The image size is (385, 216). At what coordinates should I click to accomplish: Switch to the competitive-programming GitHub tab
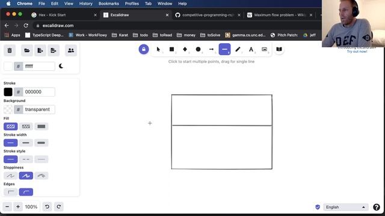tap(208, 15)
